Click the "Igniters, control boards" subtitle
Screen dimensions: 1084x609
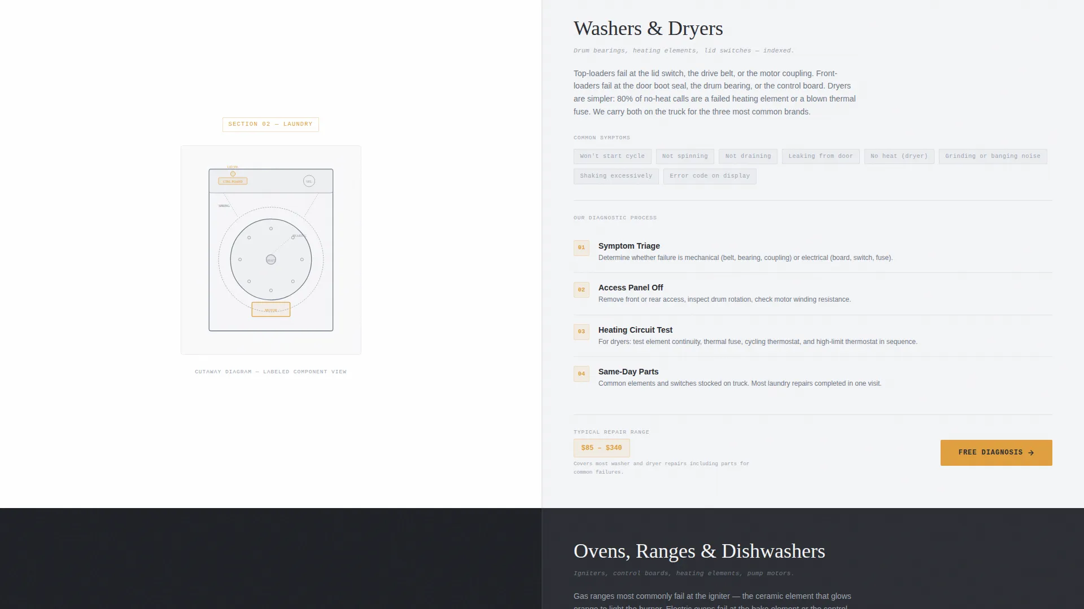tap(684, 573)
